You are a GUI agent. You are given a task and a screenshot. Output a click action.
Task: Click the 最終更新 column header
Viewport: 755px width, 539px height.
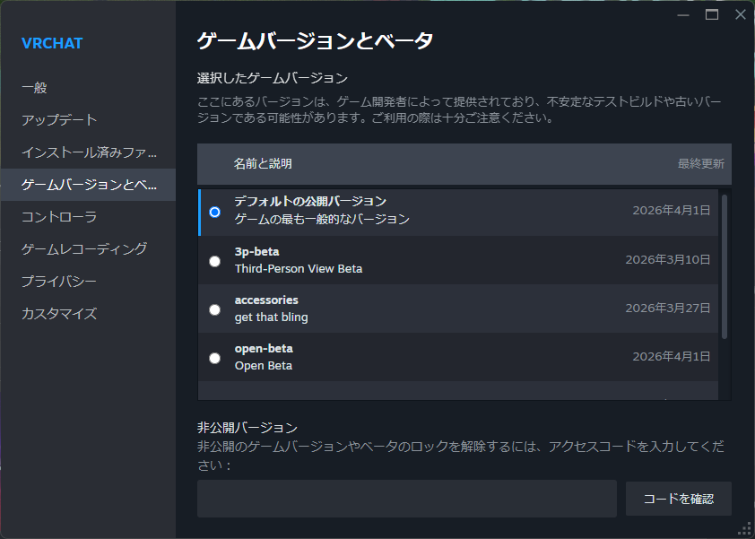coord(700,164)
